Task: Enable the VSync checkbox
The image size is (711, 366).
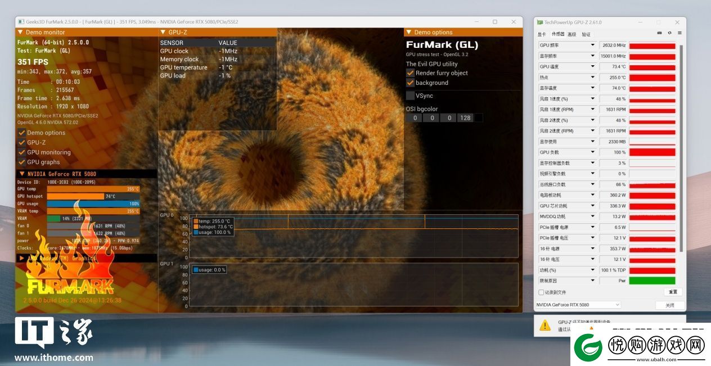Action: tap(410, 96)
